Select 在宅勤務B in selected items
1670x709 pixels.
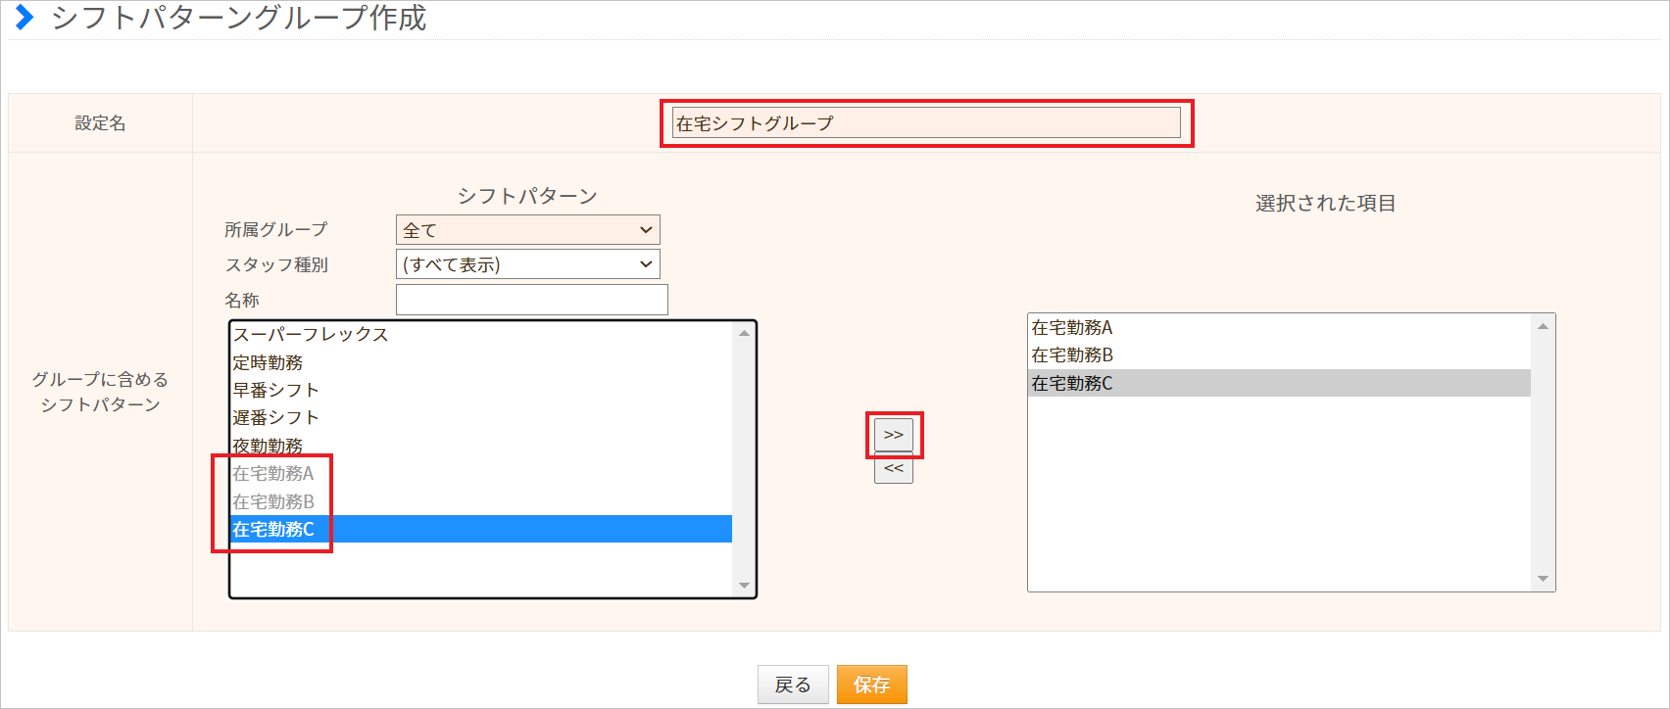click(x=1072, y=355)
